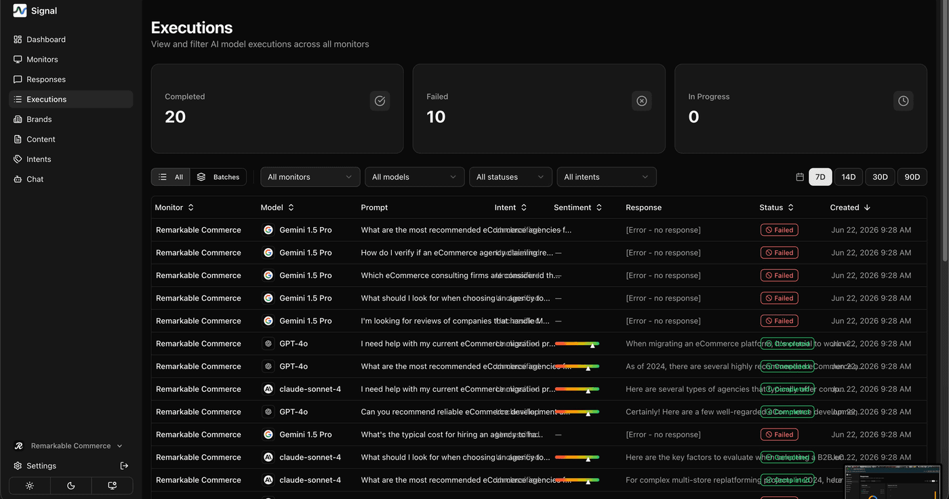
Task: Click Anthropic icon in 'For complex multi-store' row
Action: click(268, 480)
